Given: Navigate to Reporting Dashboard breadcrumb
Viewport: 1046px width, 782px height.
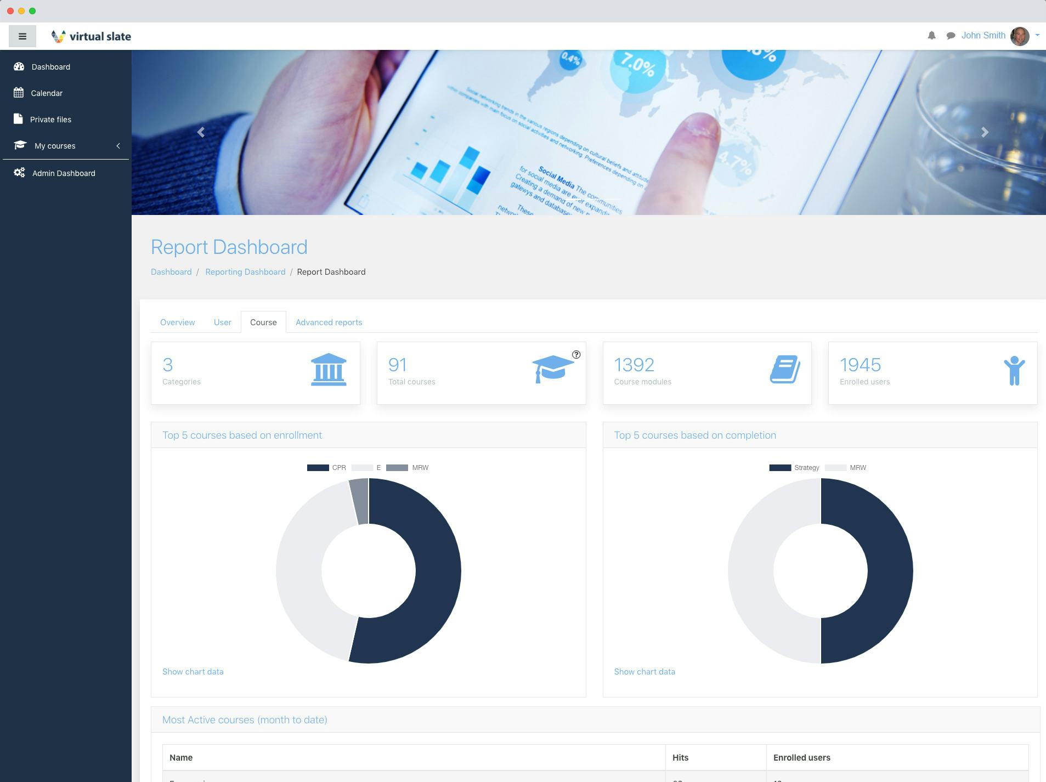Looking at the screenshot, I should 245,271.
